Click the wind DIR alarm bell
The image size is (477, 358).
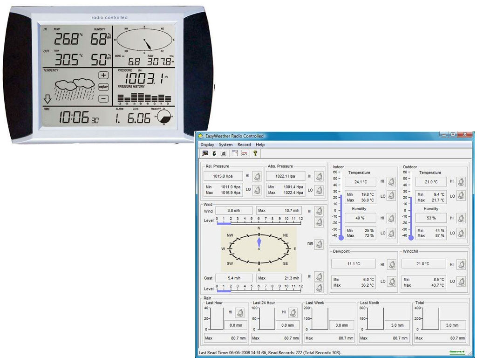[319, 244]
